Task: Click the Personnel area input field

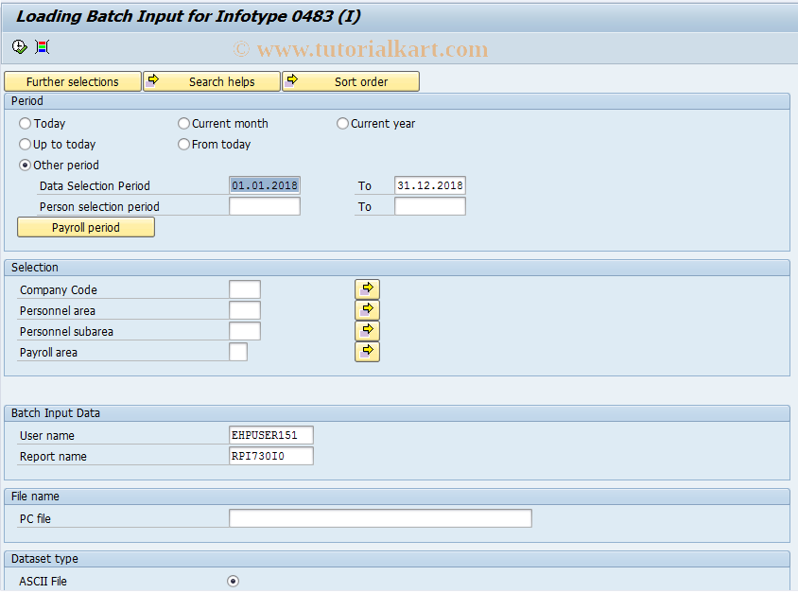Action: pos(245,310)
